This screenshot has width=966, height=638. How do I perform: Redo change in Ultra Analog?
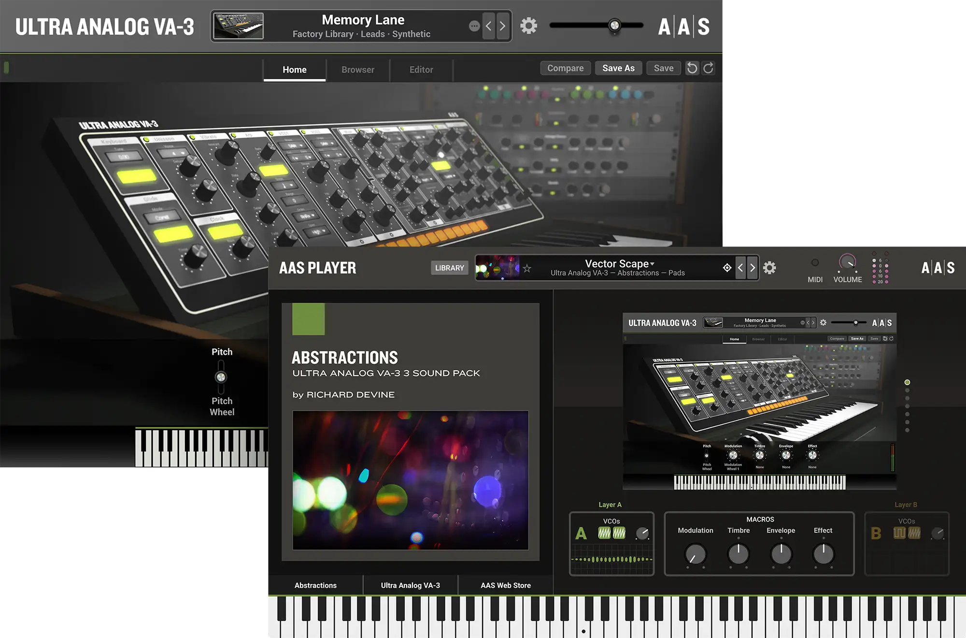708,68
